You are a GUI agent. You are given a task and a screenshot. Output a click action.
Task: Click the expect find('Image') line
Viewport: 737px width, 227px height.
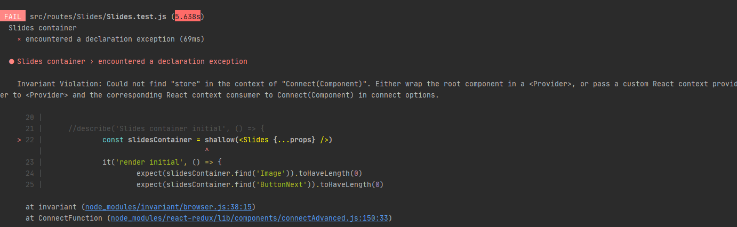click(x=250, y=173)
